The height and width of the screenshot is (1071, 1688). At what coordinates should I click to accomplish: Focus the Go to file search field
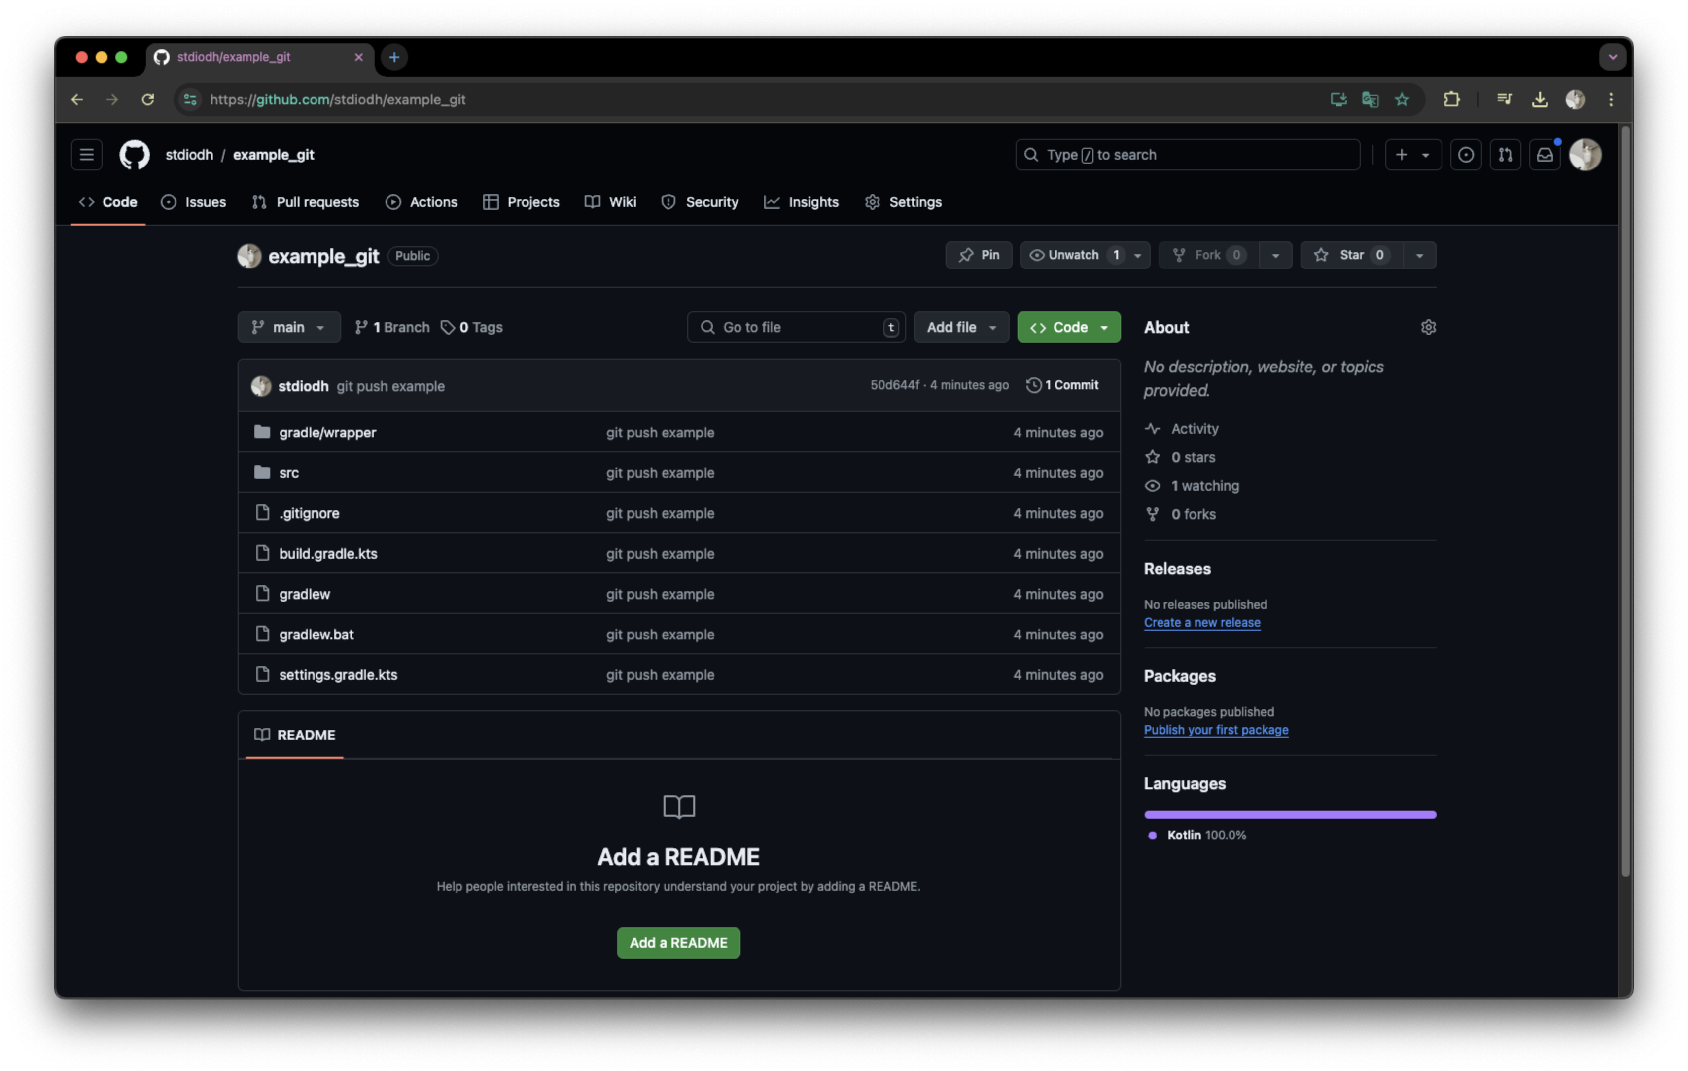tap(796, 327)
